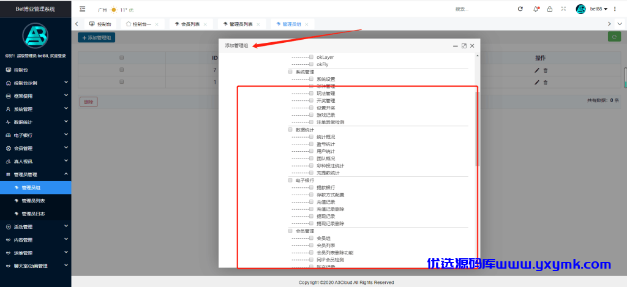Screen dimensions: 627x287
Task: Expand the 真人视讯 sidebar menu
Action: [x=66, y=161]
